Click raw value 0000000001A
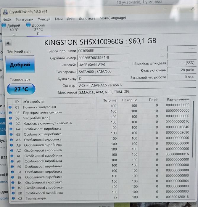The width and height of the screenshot is (198, 207). 177,154
